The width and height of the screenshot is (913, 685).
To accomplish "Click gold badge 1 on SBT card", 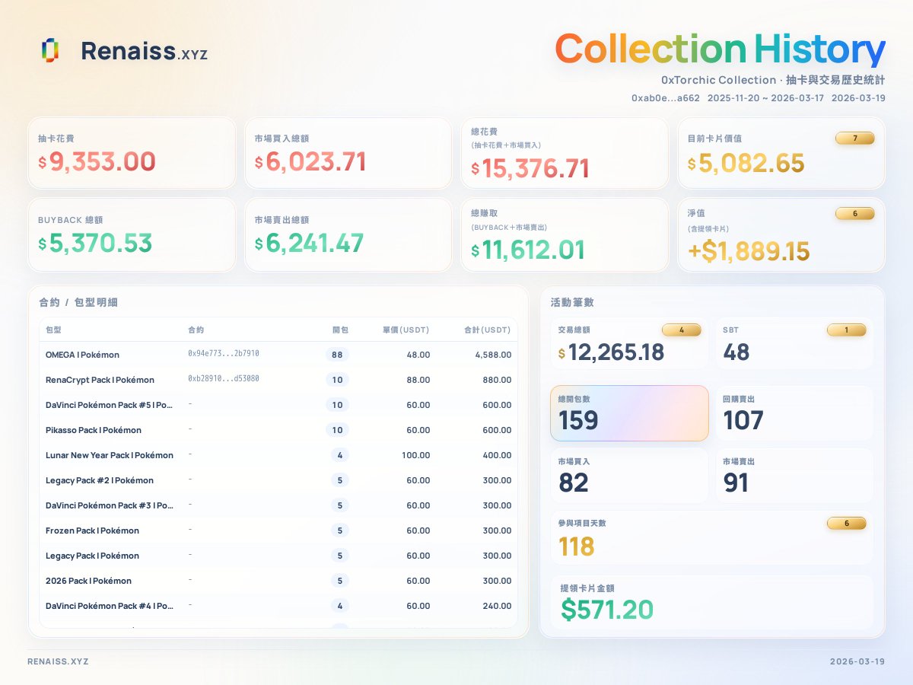I will point(847,330).
